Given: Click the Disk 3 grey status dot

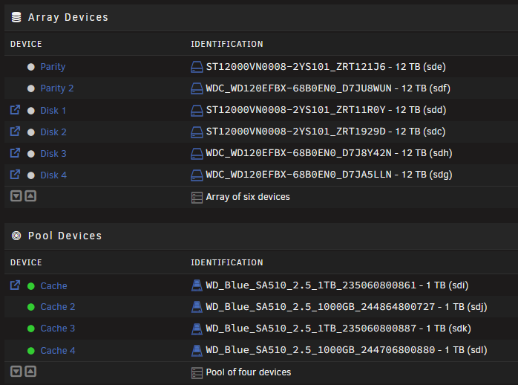Looking at the screenshot, I should (31, 154).
